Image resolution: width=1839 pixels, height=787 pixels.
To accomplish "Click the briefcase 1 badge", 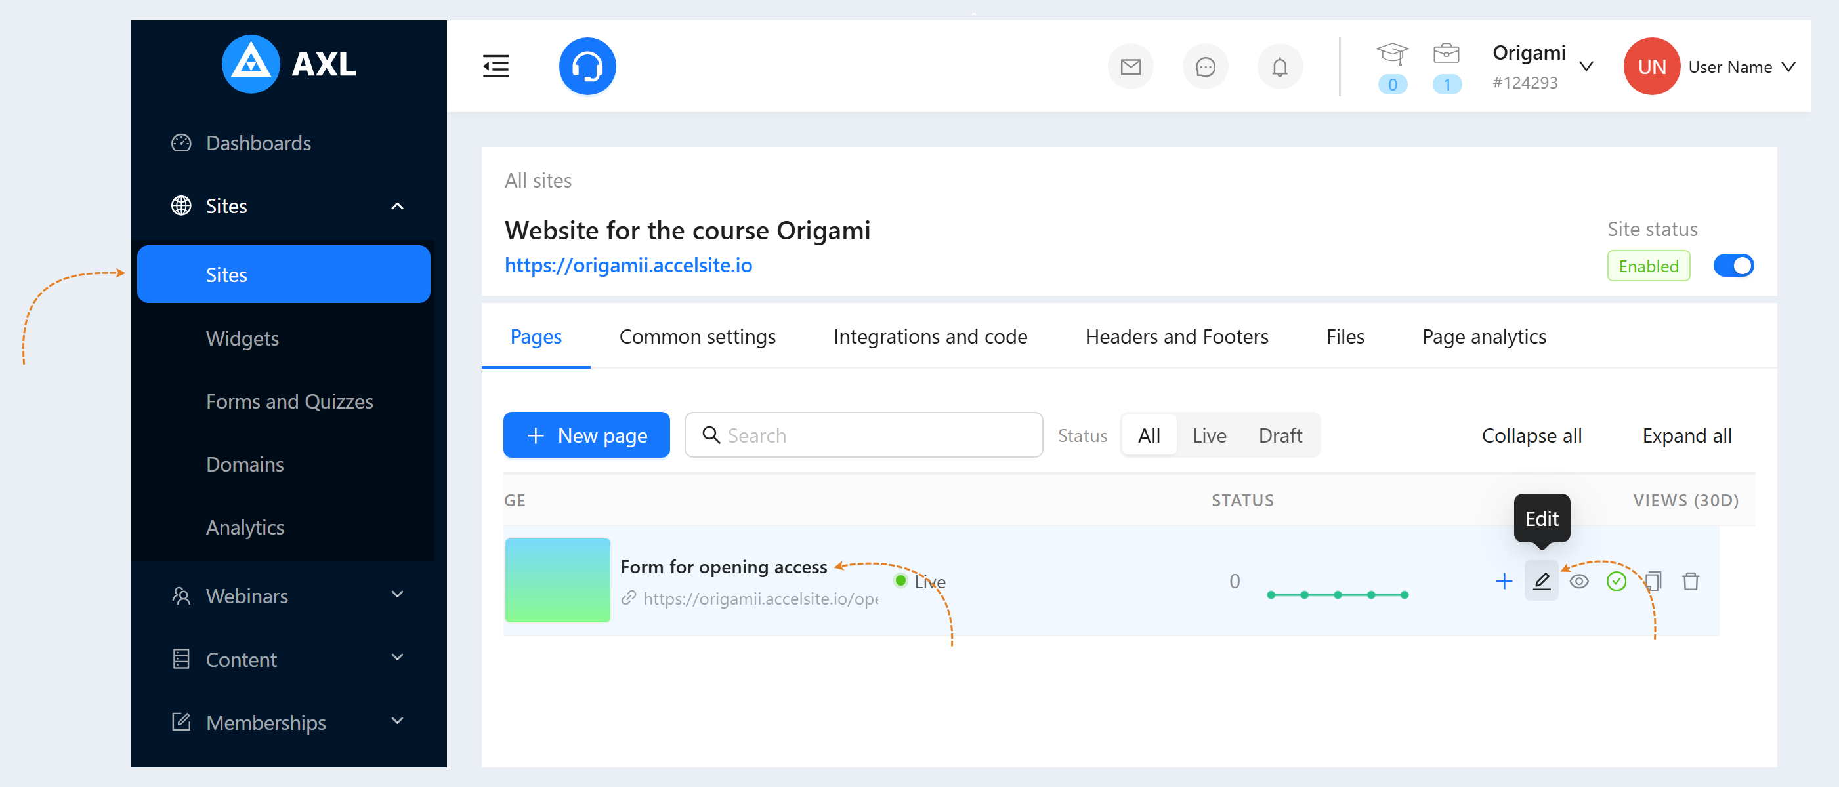I will pos(1446,83).
